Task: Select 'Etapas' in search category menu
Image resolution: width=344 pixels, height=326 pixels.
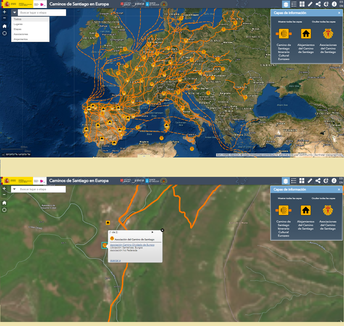Action: tap(30, 29)
